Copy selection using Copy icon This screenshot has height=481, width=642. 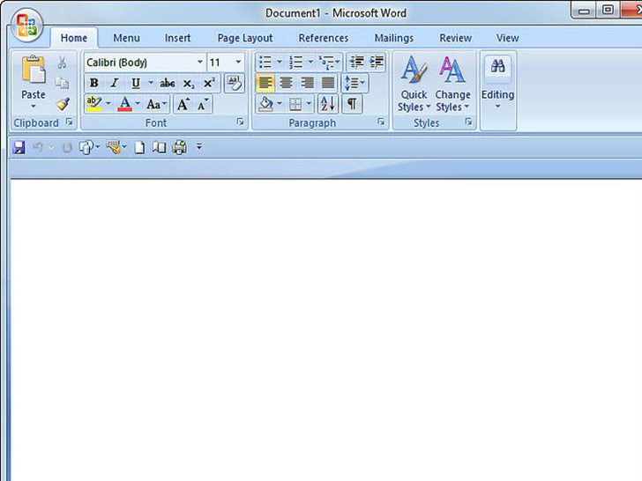[62, 83]
